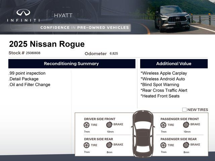Click the Wireless Apple Carplay item
Viewport: 215px width, 161px height.
(164, 73)
